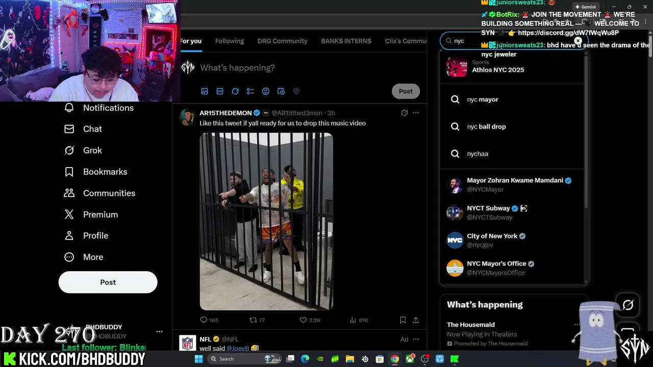Go to Profile page
The width and height of the screenshot is (653, 367).
[86, 235]
